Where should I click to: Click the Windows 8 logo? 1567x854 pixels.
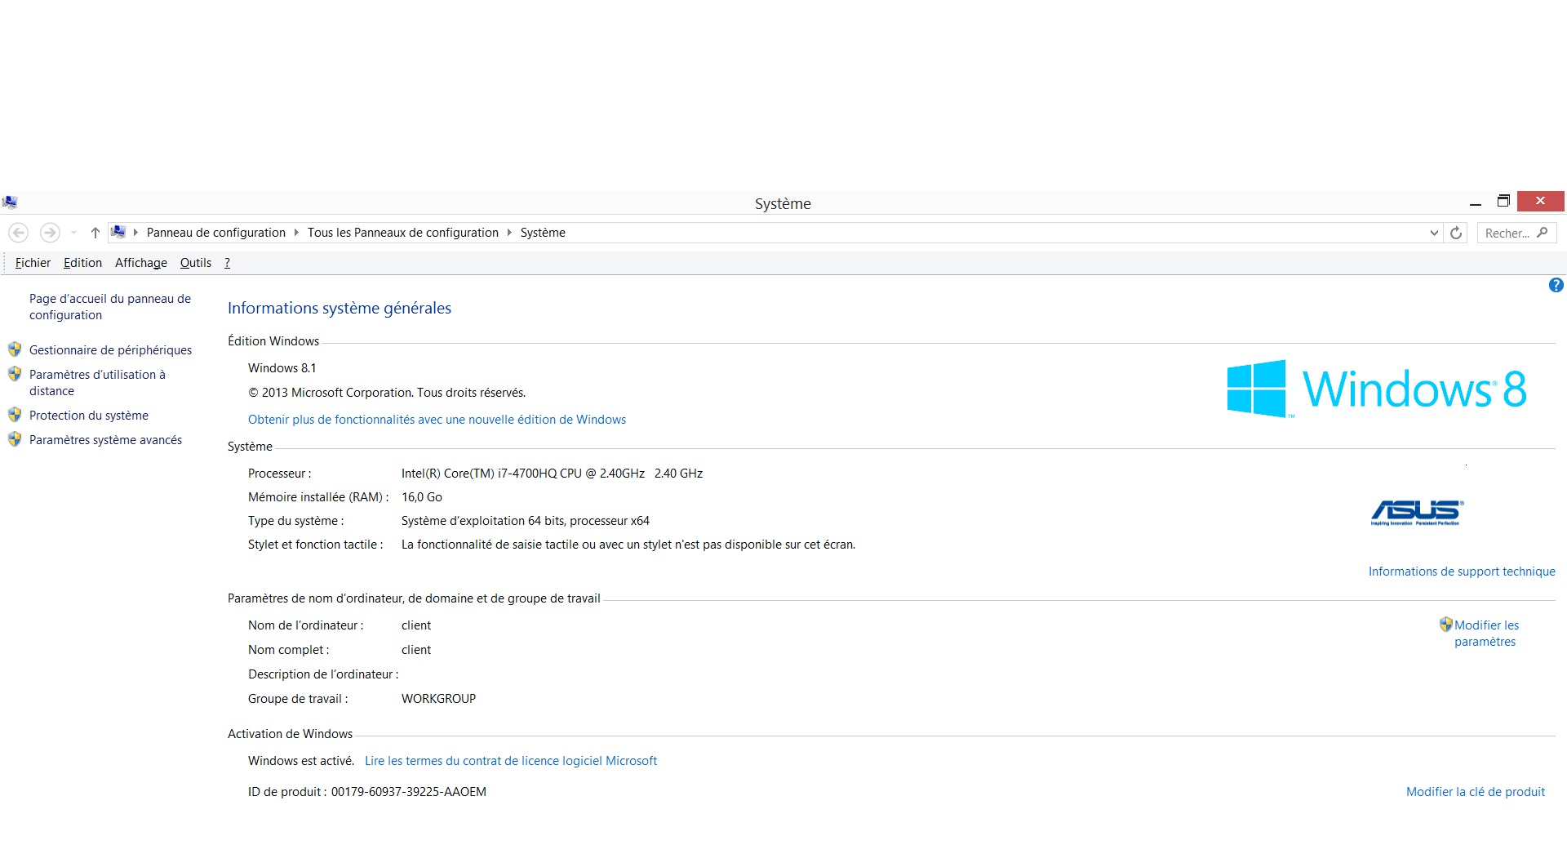1376,389
